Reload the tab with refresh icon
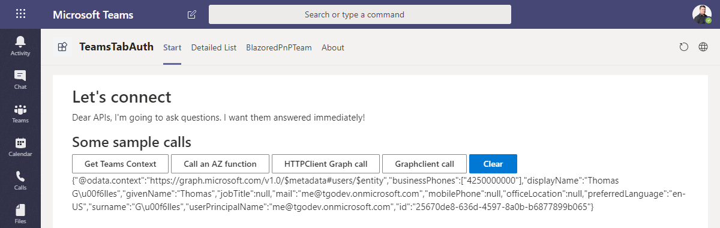The width and height of the screenshot is (720, 228). [x=683, y=47]
